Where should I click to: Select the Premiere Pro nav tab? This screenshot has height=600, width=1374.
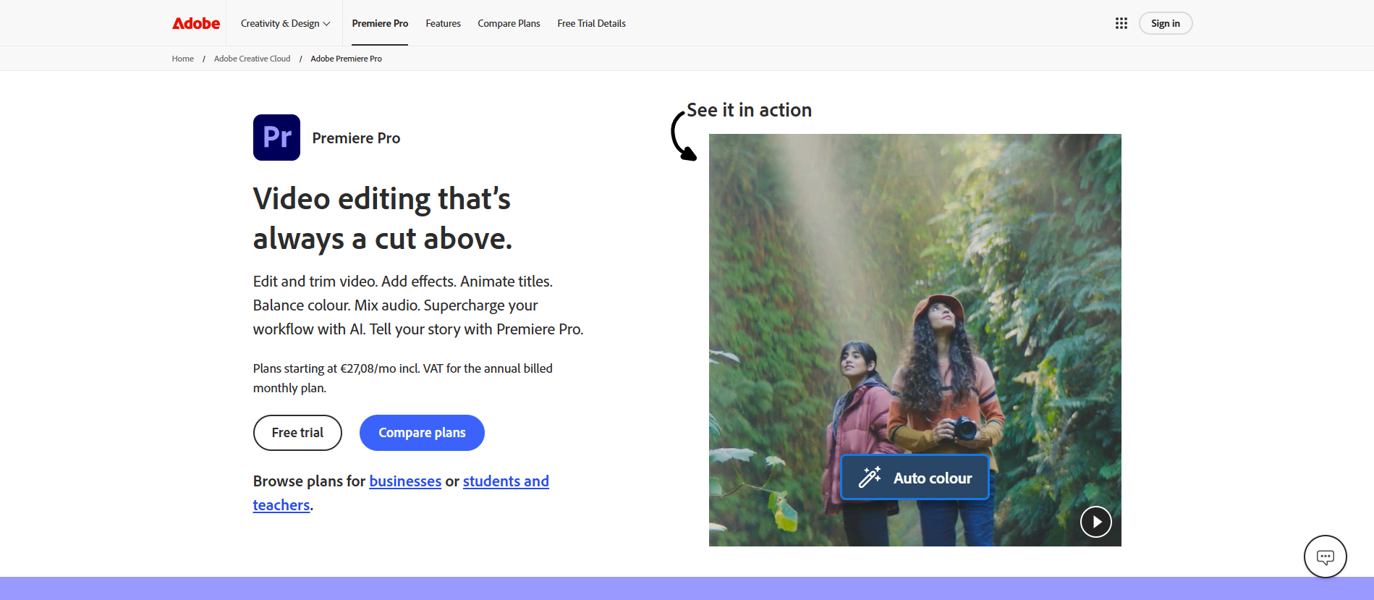click(x=380, y=23)
